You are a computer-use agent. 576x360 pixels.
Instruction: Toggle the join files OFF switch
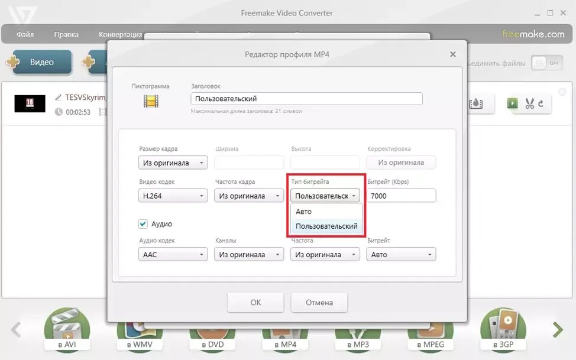pyautogui.click(x=546, y=63)
